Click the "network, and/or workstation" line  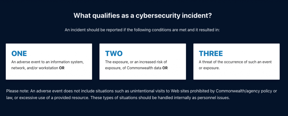pos(35,68)
